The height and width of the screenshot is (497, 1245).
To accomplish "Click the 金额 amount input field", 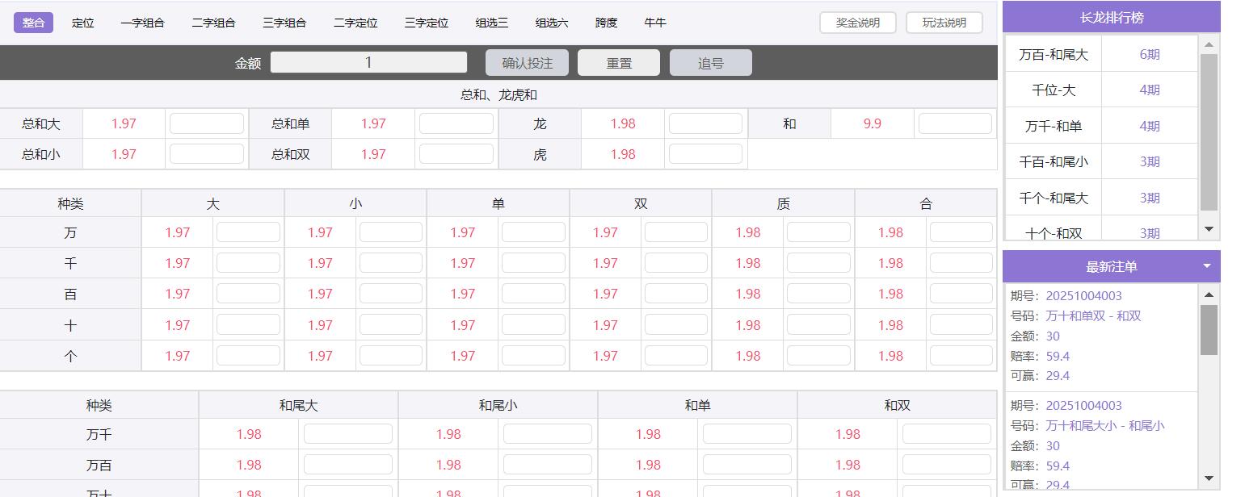I will coord(368,62).
